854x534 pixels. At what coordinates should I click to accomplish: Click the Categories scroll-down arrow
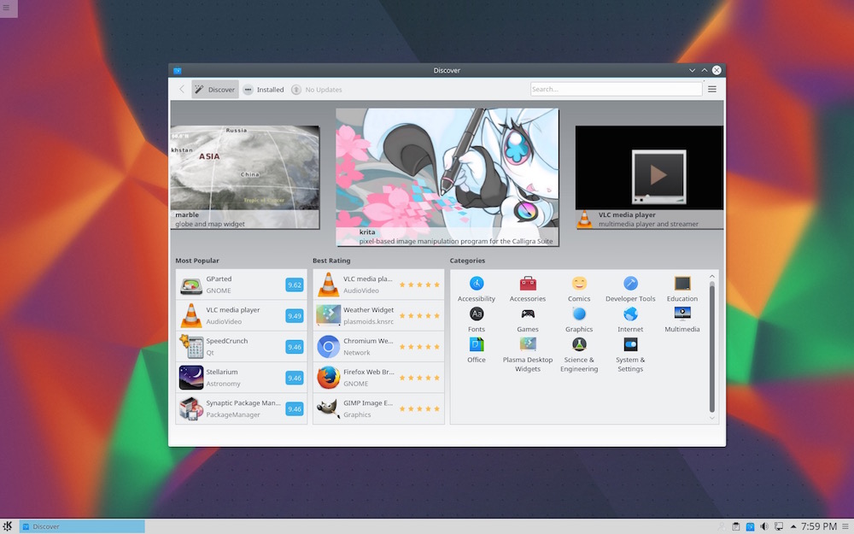pyautogui.click(x=712, y=418)
